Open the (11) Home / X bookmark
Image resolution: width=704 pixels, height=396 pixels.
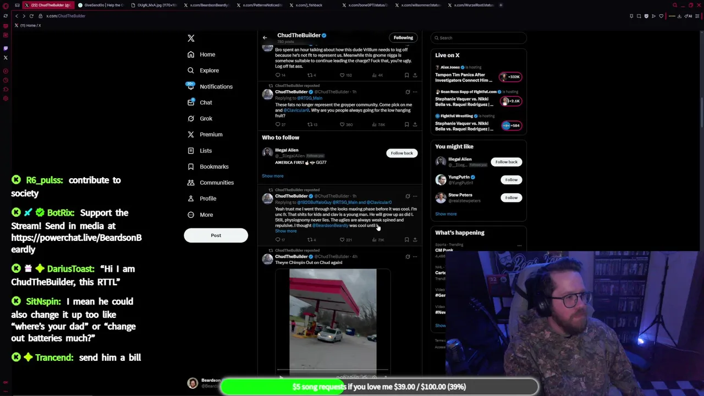tap(28, 25)
